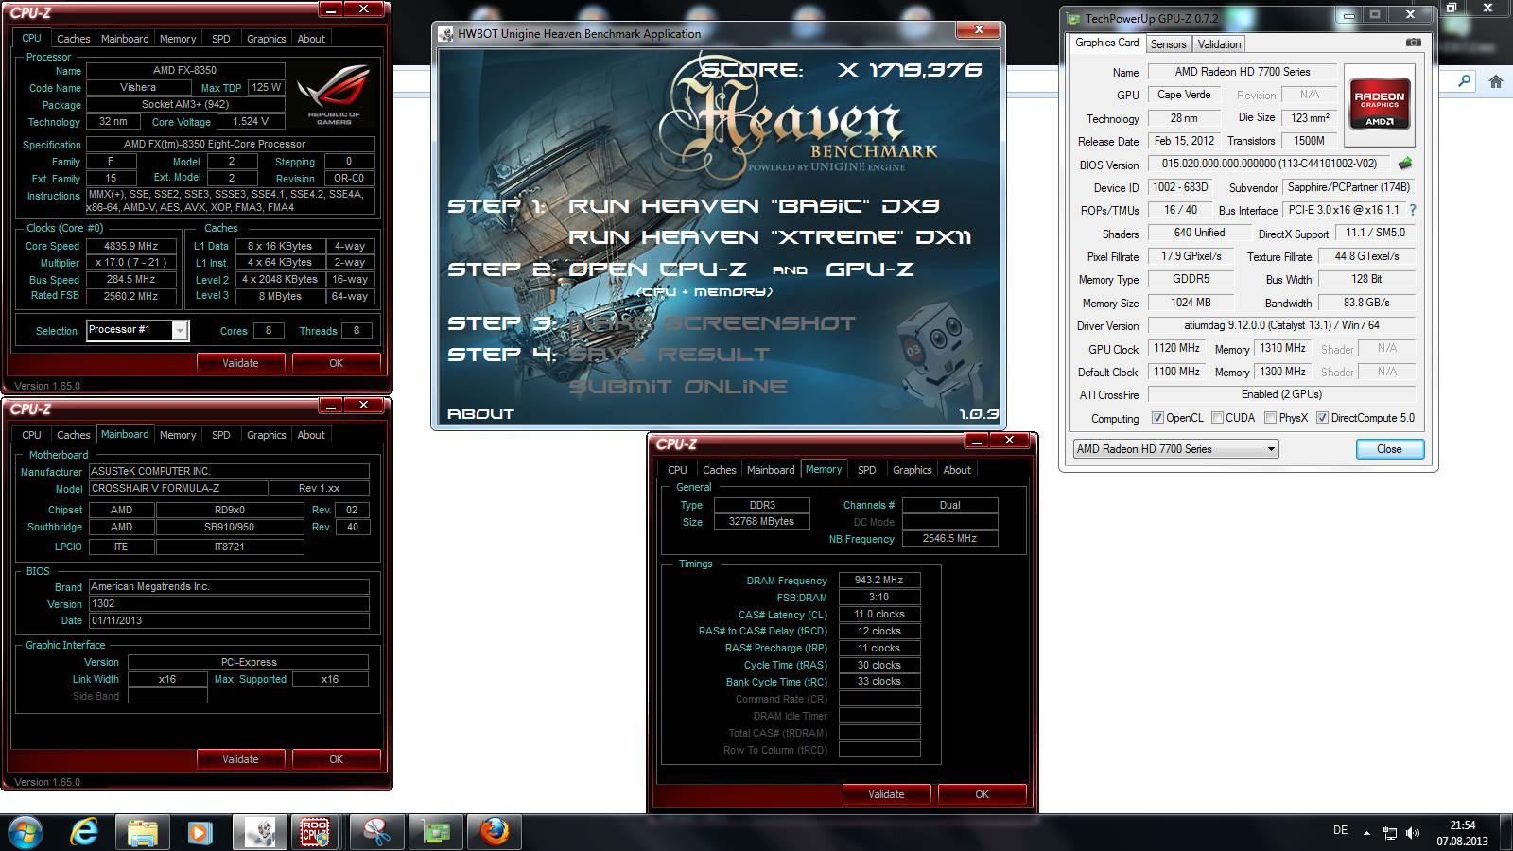Viewport: 1513px width, 851px height.
Task: Click the browser home icon behind GPU-Z
Action: point(1495,81)
